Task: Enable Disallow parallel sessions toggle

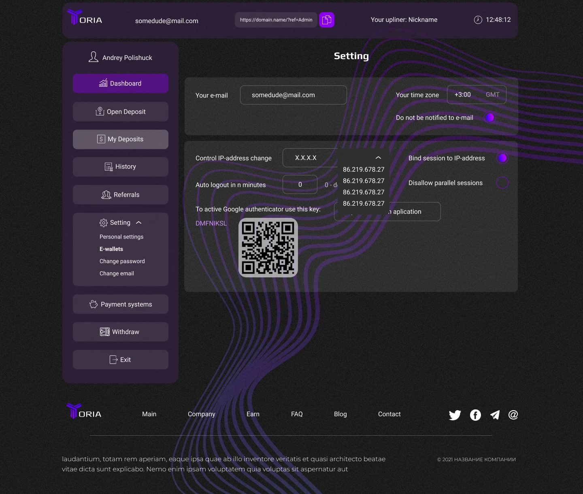Action: click(x=502, y=183)
